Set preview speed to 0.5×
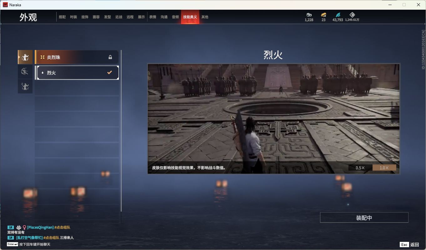Screen dimensions: 426x250 (360, 168)
